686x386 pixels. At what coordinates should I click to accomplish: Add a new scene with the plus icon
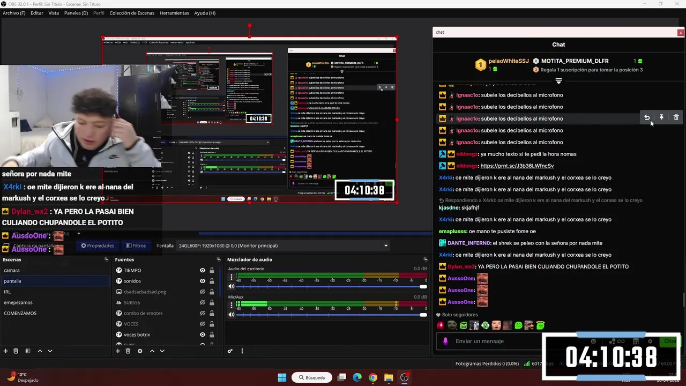click(x=6, y=351)
